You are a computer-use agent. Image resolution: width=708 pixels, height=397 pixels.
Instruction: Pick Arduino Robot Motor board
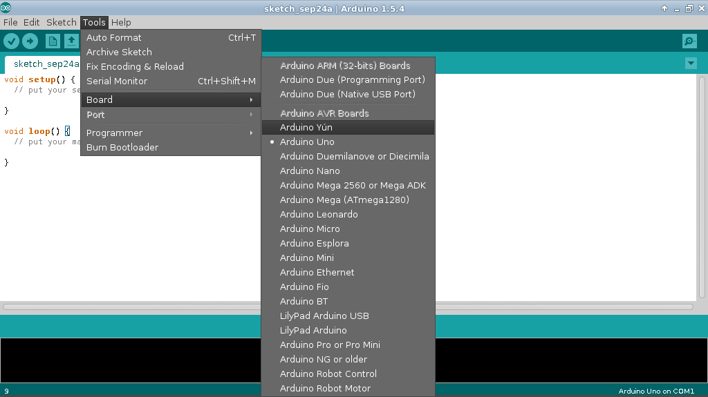(x=348, y=388)
